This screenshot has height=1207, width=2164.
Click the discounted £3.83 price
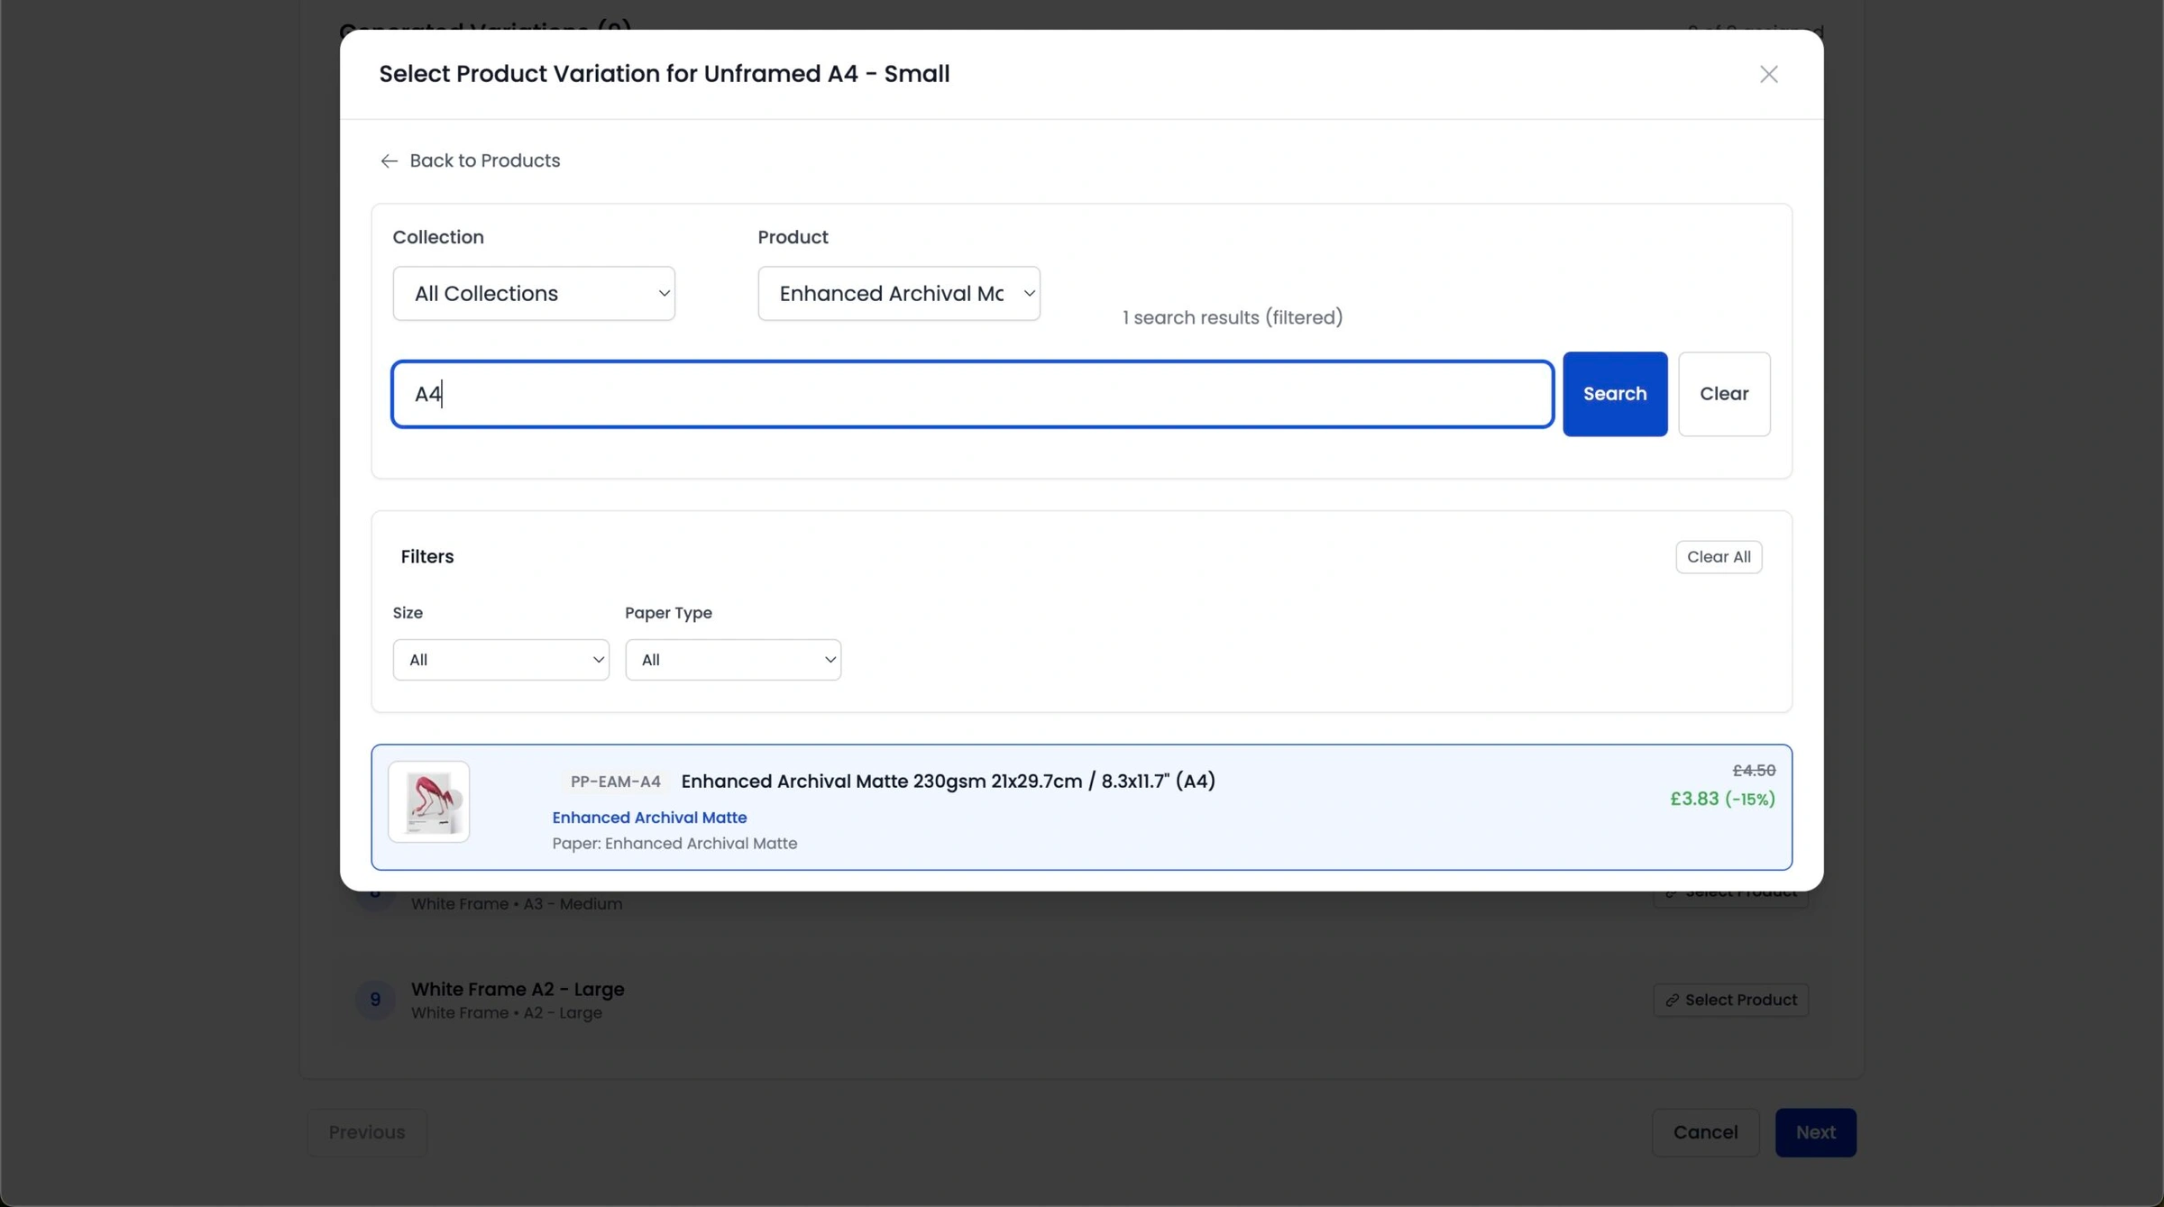click(x=1721, y=799)
